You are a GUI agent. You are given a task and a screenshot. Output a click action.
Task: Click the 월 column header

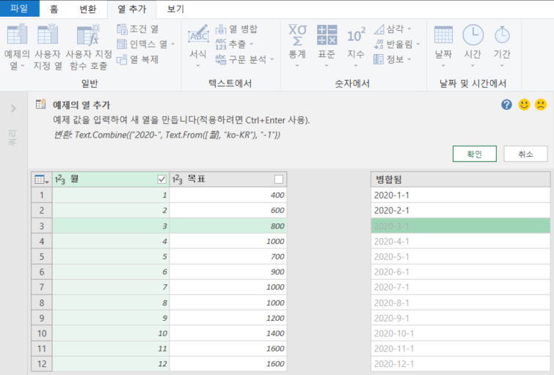point(111,179)
